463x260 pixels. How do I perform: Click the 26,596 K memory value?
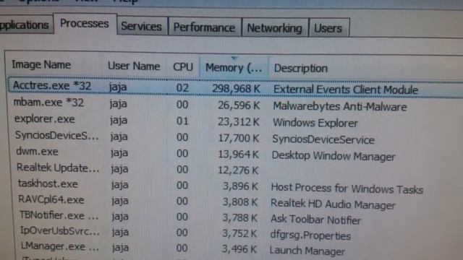[x=239, y=105]
